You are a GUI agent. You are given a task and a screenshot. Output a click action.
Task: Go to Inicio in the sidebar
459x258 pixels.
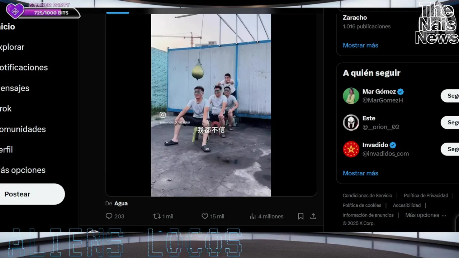tap(8, 27)
